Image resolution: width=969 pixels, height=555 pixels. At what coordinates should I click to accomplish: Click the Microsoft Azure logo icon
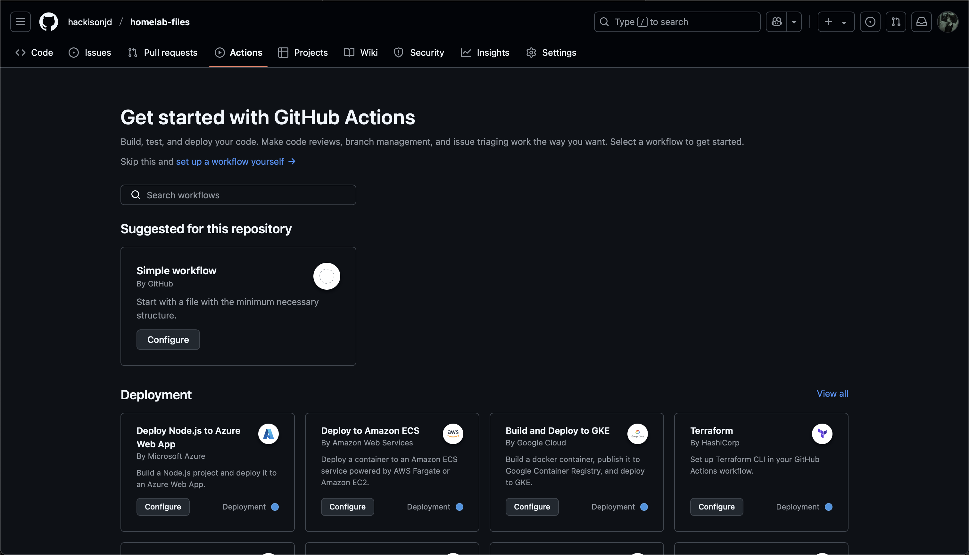pos(268,434)
